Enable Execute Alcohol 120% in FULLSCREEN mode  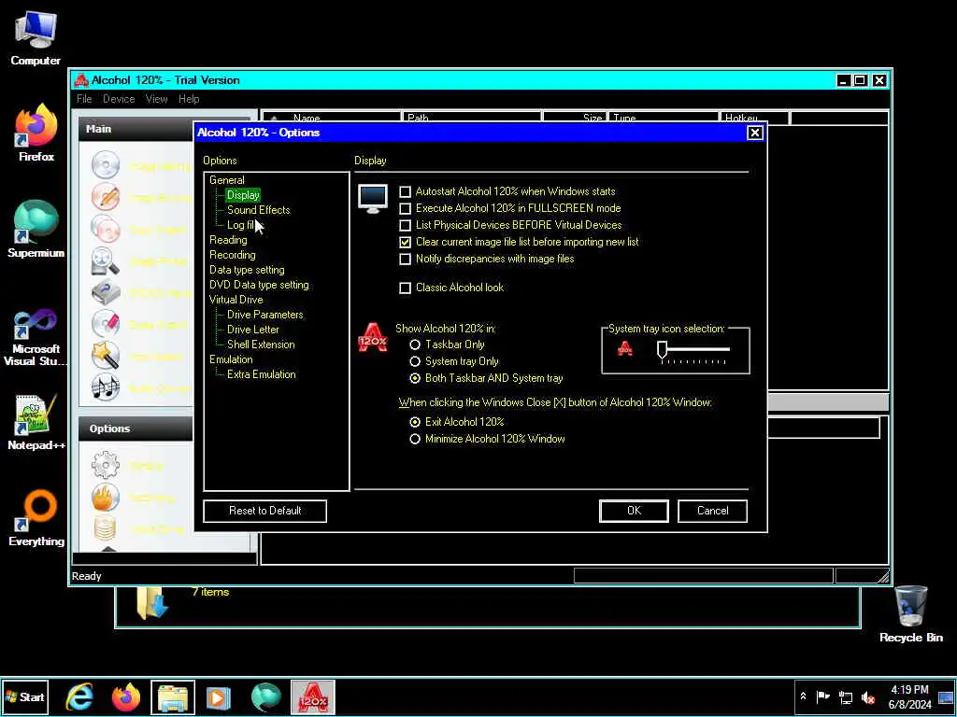tap(406, 208)
